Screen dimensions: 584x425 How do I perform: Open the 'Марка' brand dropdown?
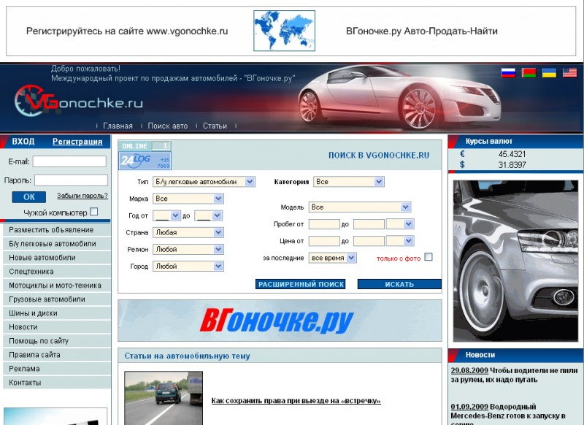tap(188, 199)
